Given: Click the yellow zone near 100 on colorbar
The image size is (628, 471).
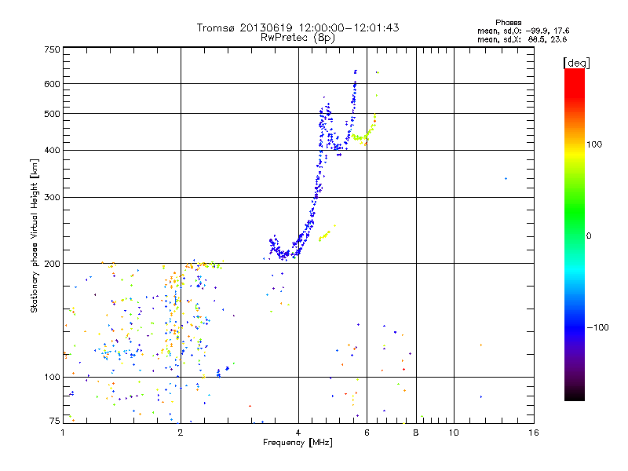Looking at the screenshot, I should tap(574, 144).
